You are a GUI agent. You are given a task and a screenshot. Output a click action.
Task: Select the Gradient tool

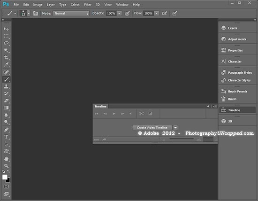[6, 108]
